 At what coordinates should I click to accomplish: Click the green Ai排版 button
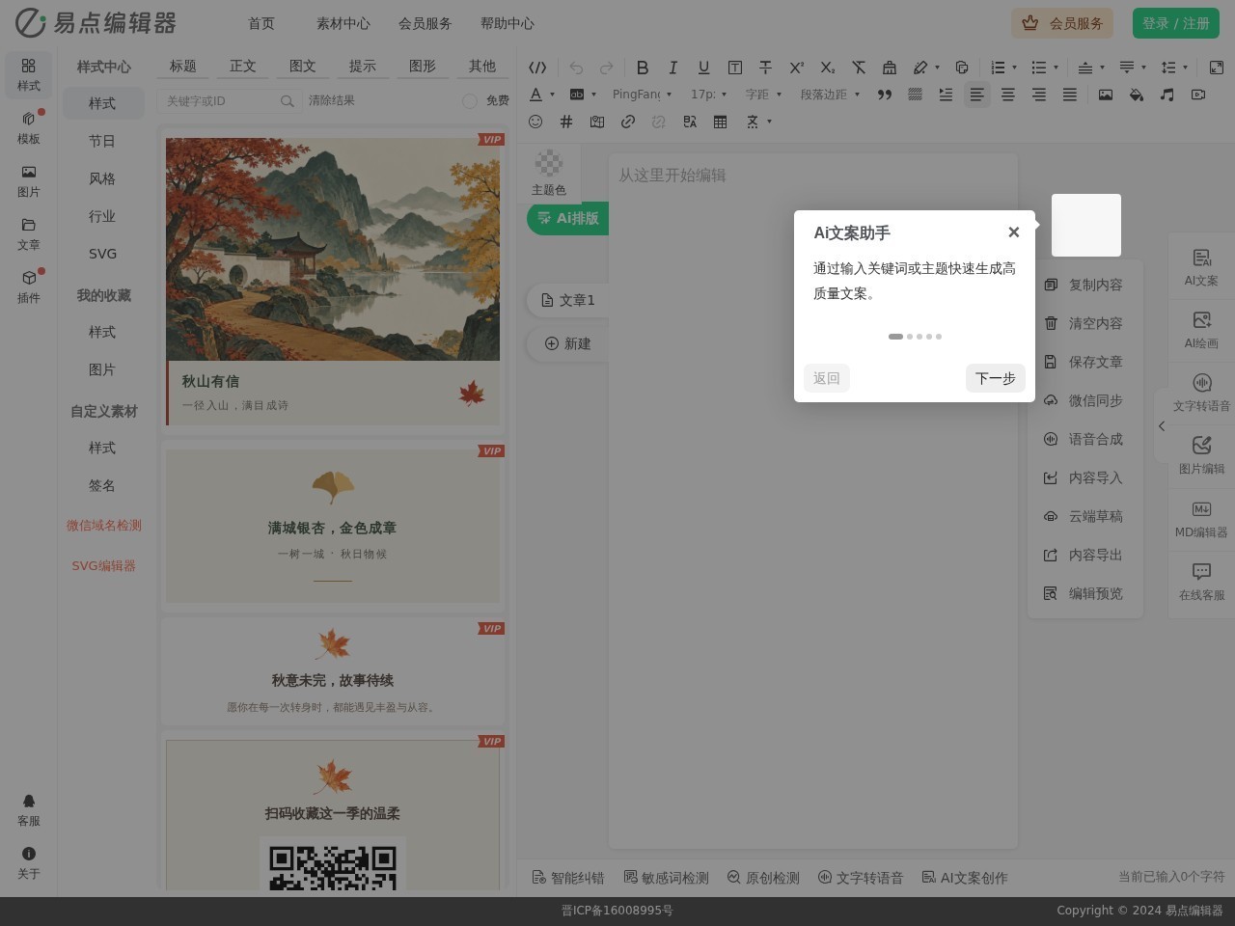[x=568, y=218]
